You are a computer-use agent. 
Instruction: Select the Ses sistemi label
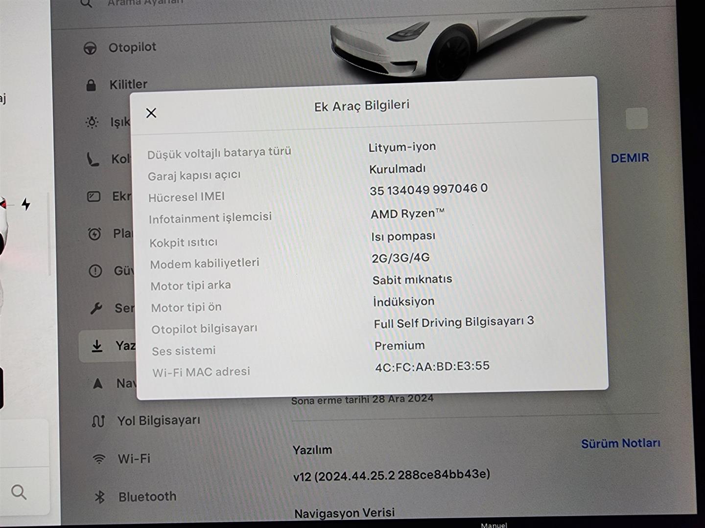tap(184, 351)
